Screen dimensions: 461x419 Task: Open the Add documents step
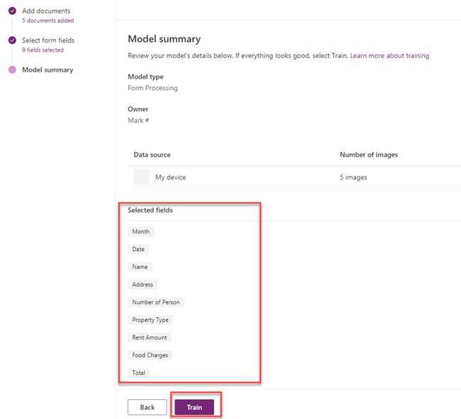pyautogui.click(x=46, y=11)
